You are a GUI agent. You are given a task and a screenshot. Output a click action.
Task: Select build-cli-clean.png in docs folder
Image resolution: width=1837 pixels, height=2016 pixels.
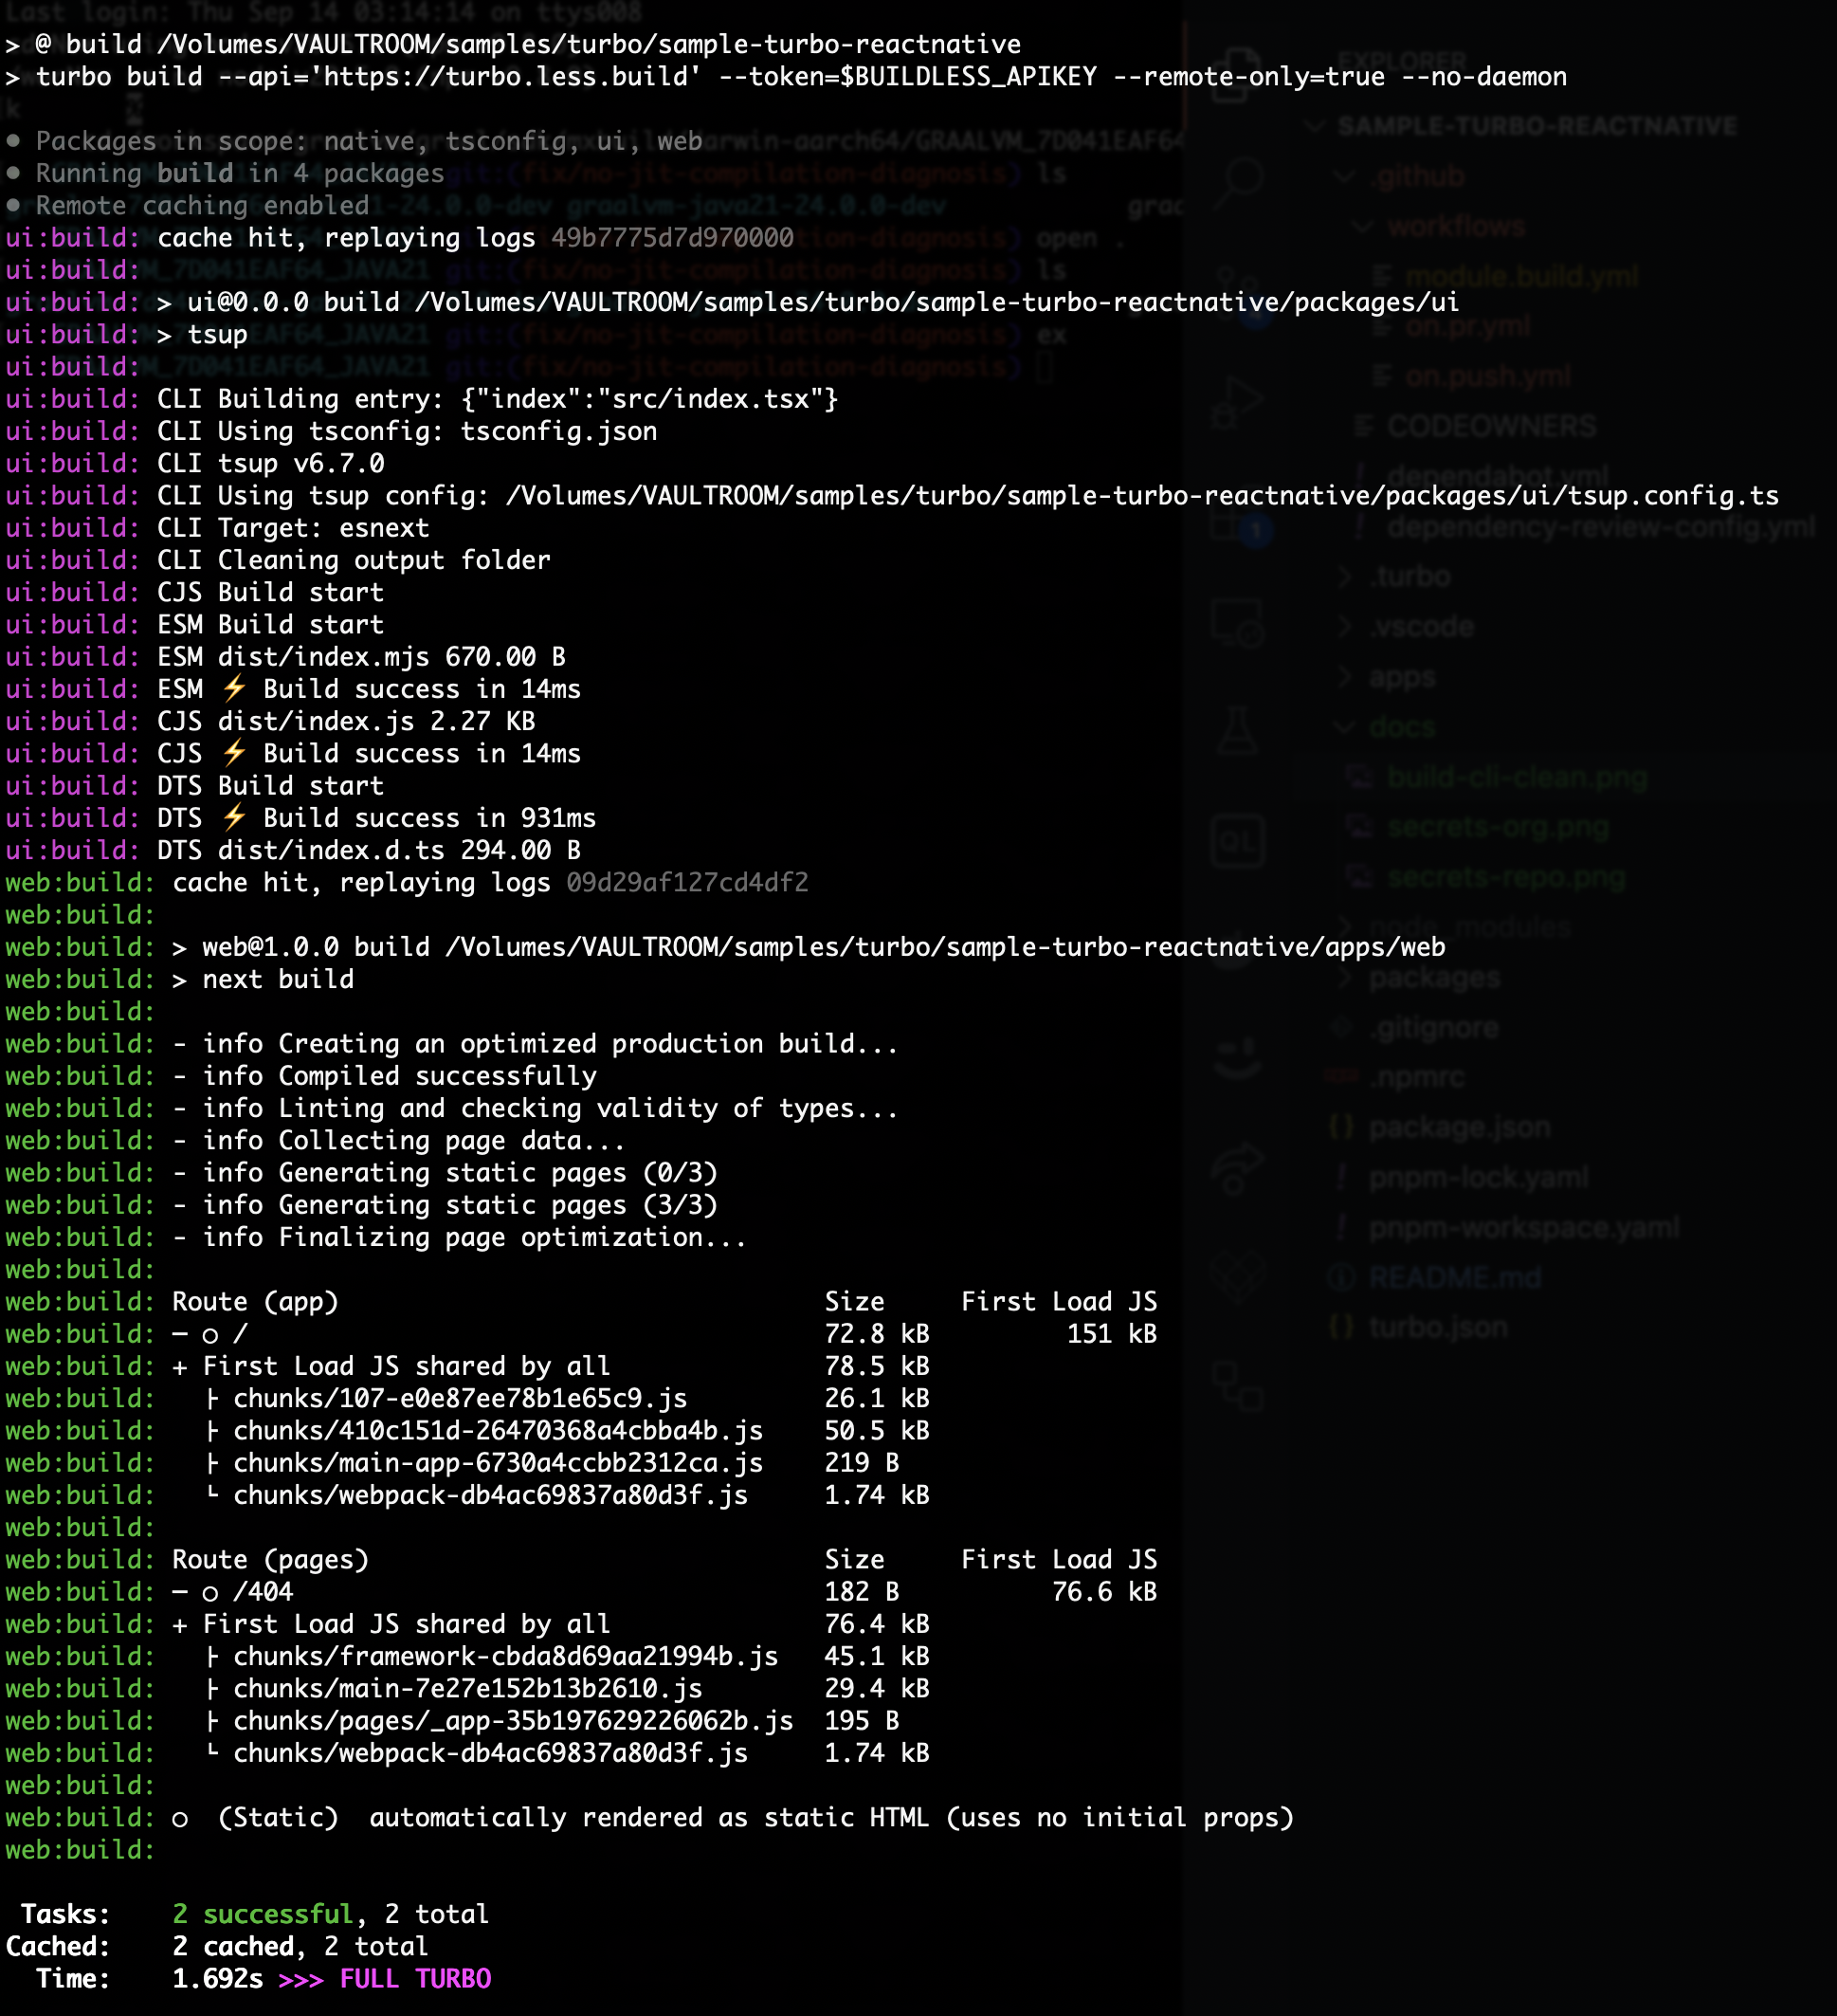pos(1517,777)
